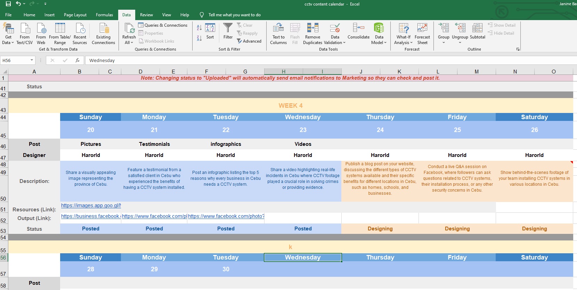Open the Name Box dropdown
The width and height of the screenshot is (577, 290).
pyautogui.click(x=32, y=60)
